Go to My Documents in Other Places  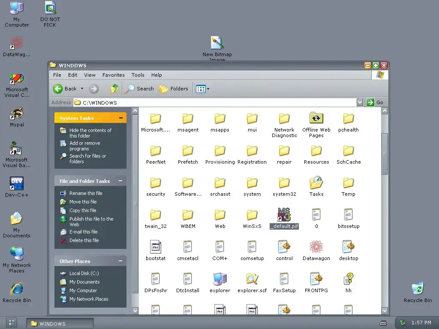pos(84,282)
